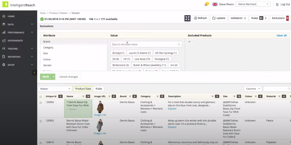This screenshot has width=291, height=145.
Task: Check the row 120905 checkbox
Action: point(41,121)
